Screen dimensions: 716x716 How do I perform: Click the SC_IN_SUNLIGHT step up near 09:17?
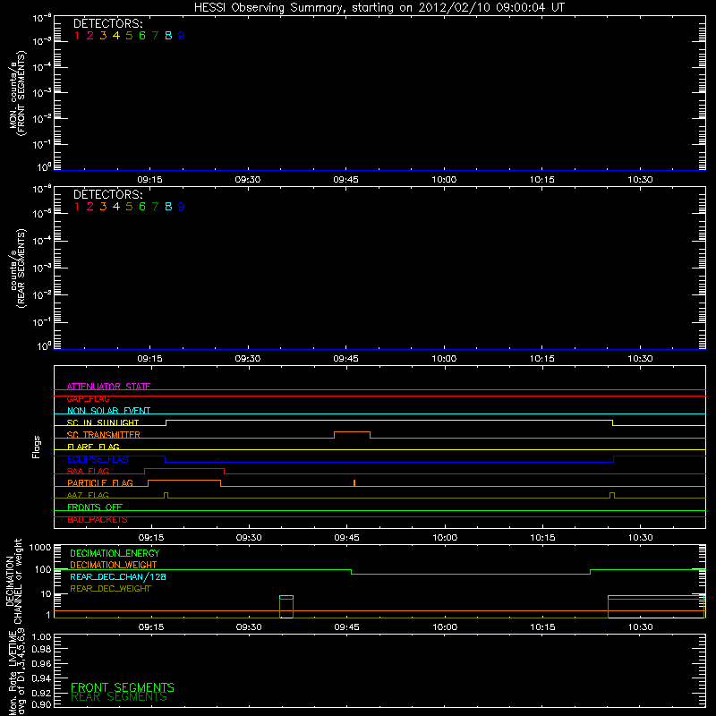click(166, 422)
